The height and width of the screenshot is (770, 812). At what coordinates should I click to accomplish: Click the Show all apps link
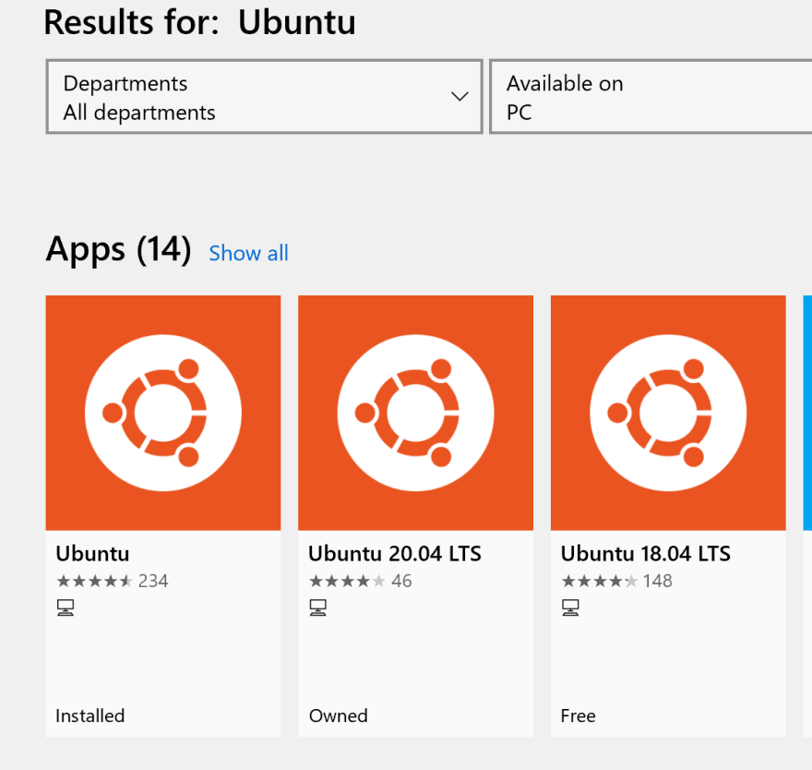(x=248, y=253)
